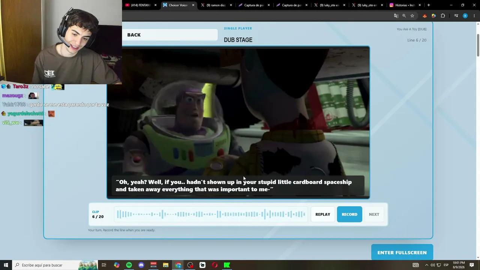Click the 'You Are A Toy [DUB]' title
This screenshot has width=480, height=270.
point(411,29)
